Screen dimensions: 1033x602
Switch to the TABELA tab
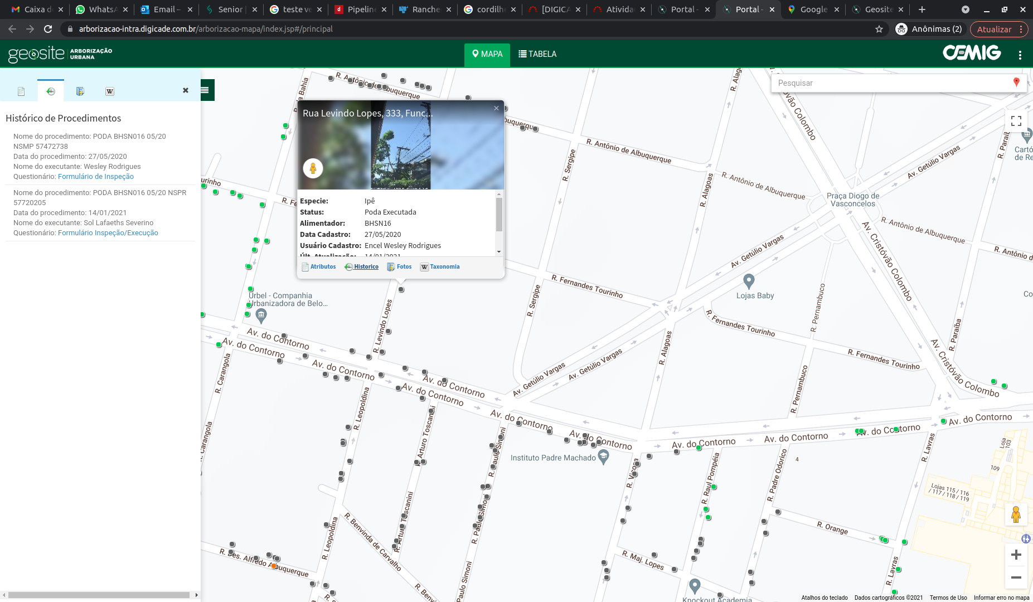(537, 54)
